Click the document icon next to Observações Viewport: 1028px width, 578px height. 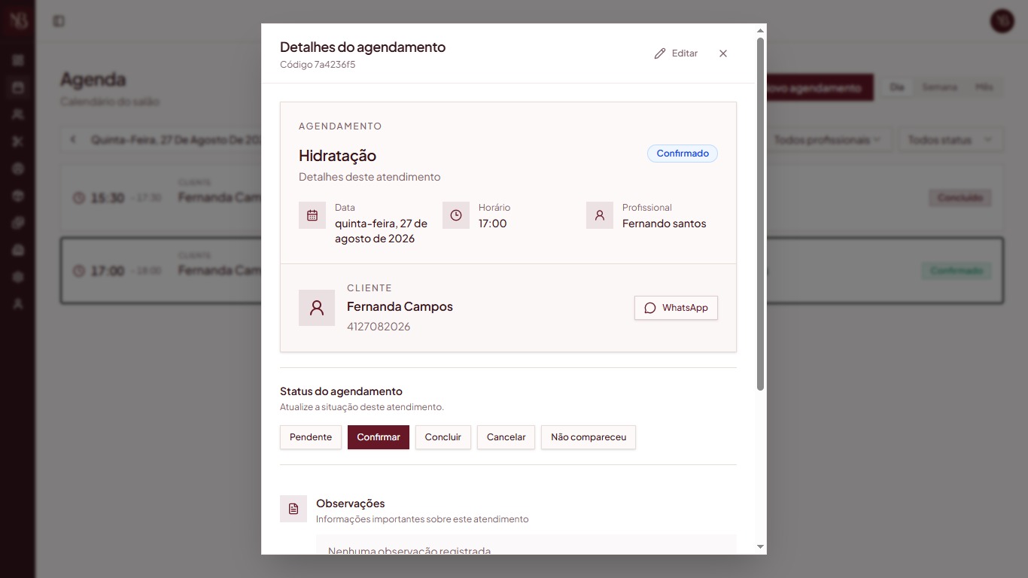(x=293, y=509)
